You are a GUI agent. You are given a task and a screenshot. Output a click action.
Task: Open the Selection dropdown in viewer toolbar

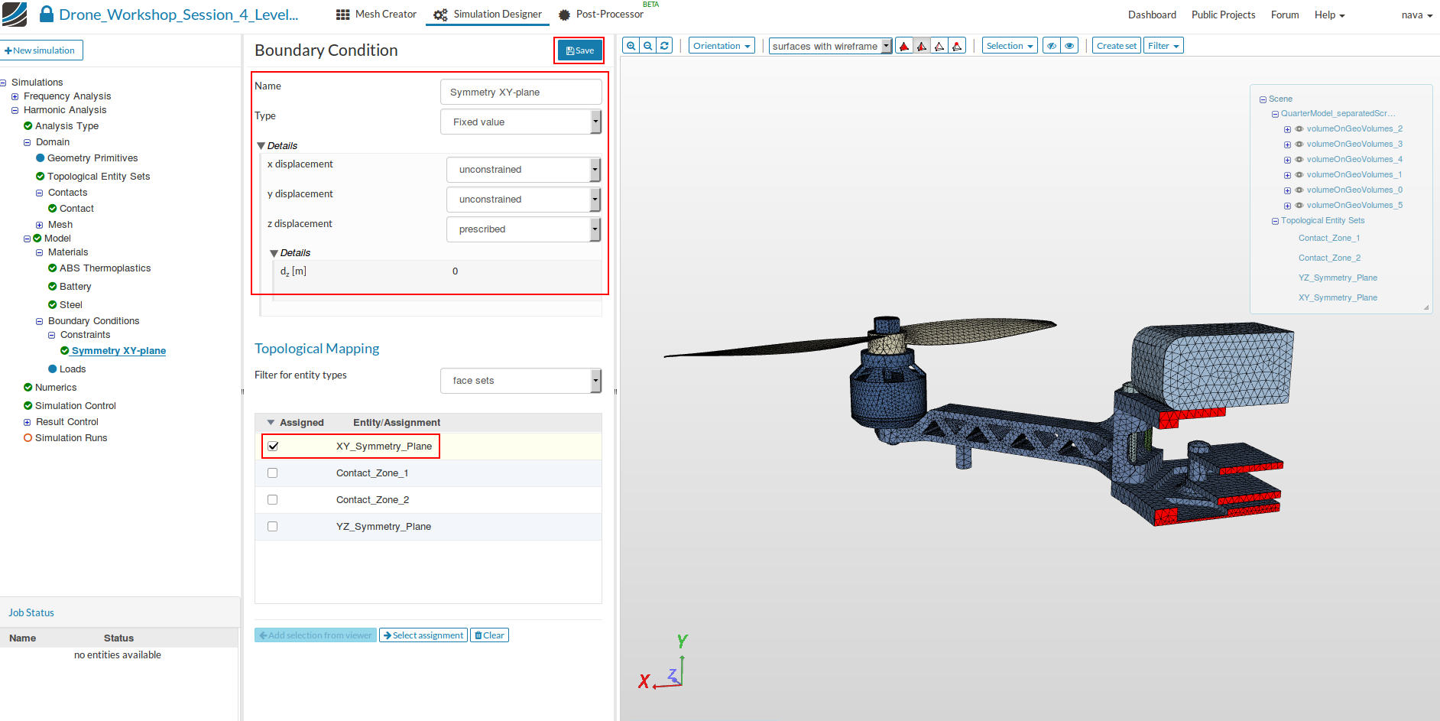(1010, 46)
